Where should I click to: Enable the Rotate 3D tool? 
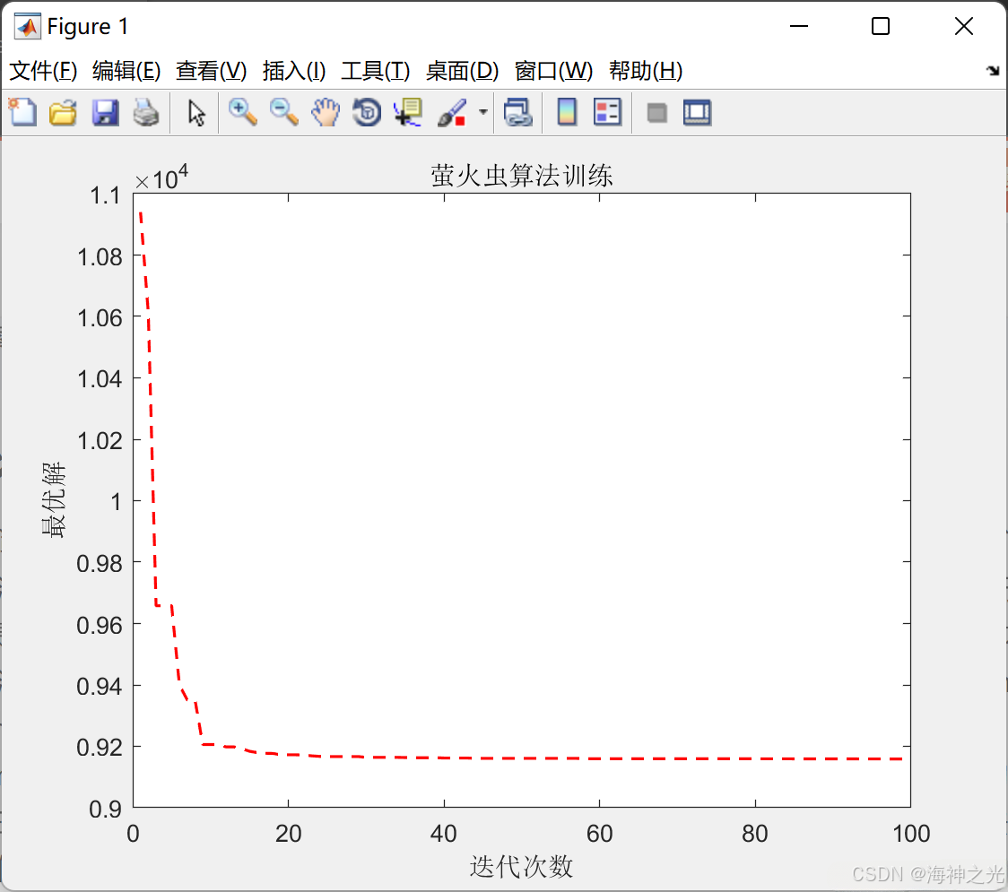click(367, 112)
